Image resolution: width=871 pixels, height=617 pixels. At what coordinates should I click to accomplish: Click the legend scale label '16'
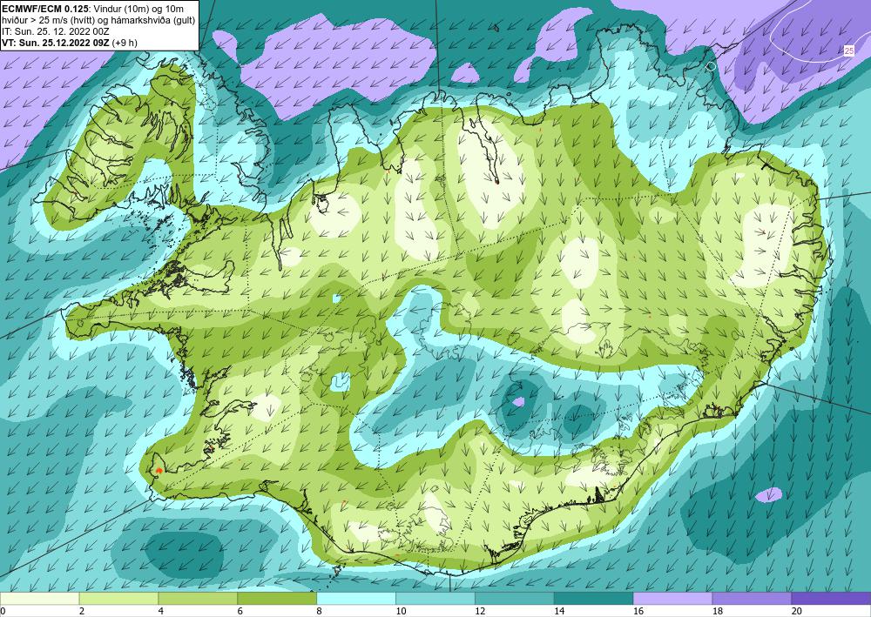638,612
